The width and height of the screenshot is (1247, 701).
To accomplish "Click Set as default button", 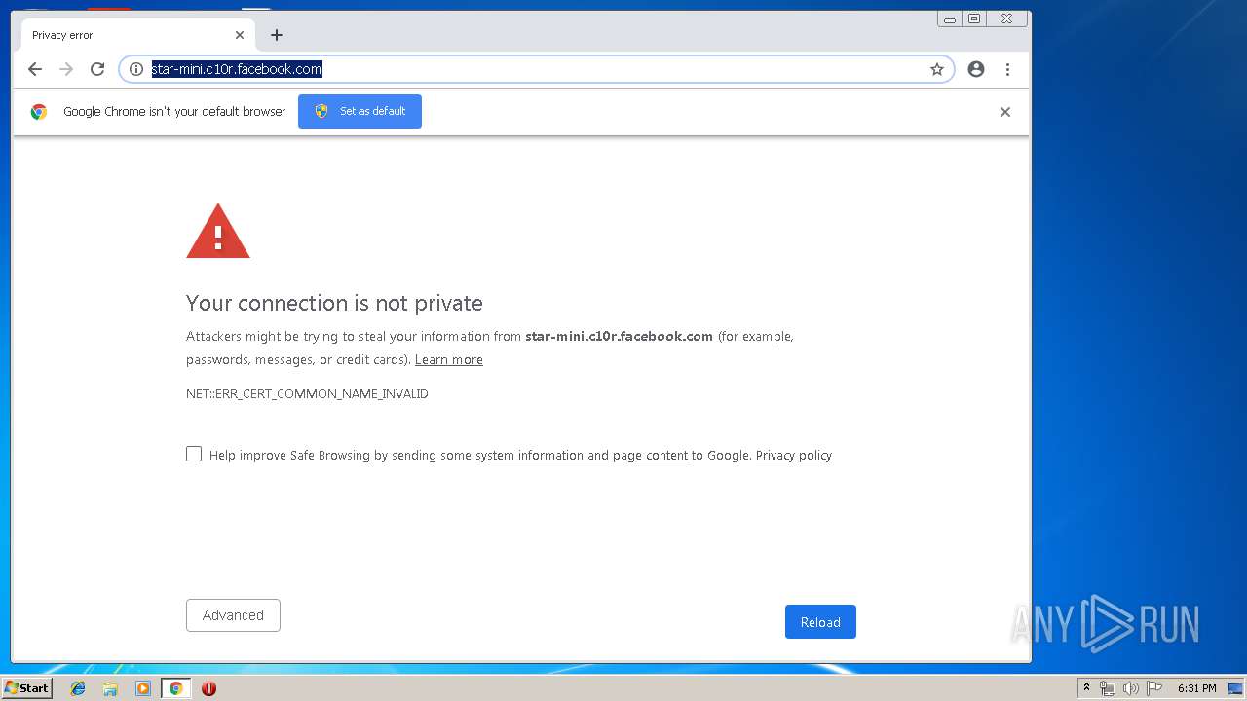I will pos(359,111).
